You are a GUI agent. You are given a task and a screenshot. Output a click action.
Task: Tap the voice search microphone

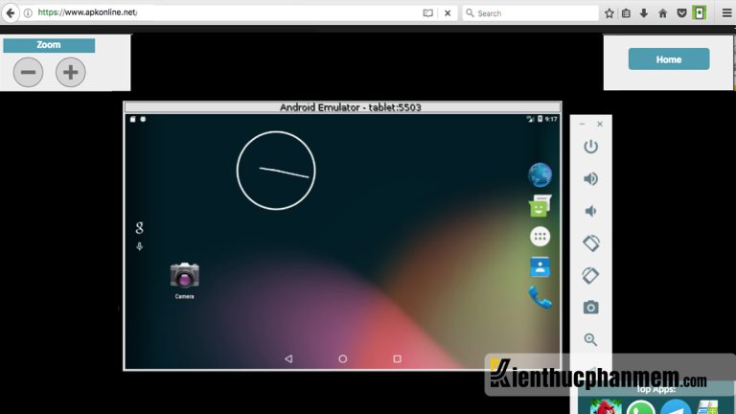(139, 246)
